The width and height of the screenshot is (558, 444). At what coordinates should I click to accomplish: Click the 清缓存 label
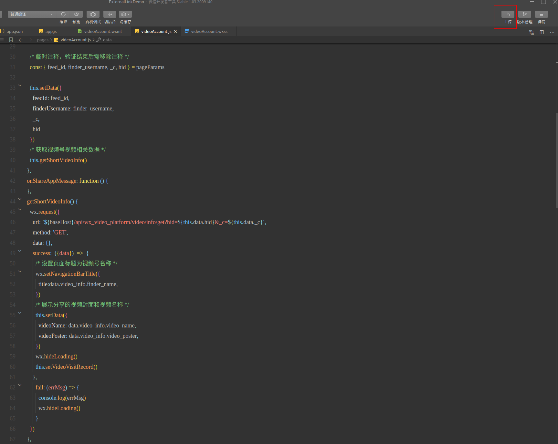pyautogui.click(x=125, y=22)
